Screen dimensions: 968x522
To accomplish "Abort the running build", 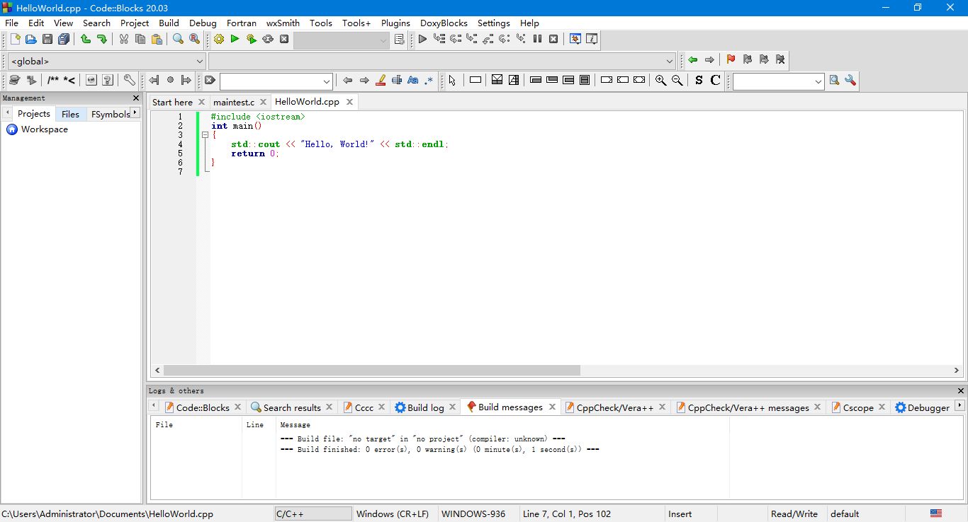I will tap(284, 39).
